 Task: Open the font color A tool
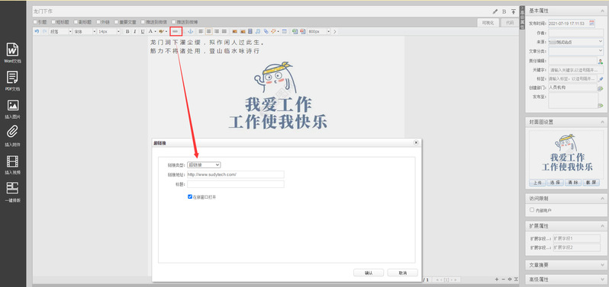pyautogui.click(x=150, y=31)
